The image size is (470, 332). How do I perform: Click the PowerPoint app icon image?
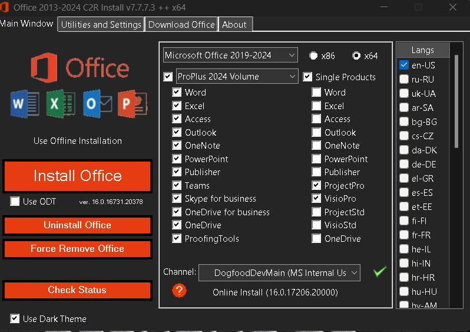click(x=133, y=104)
